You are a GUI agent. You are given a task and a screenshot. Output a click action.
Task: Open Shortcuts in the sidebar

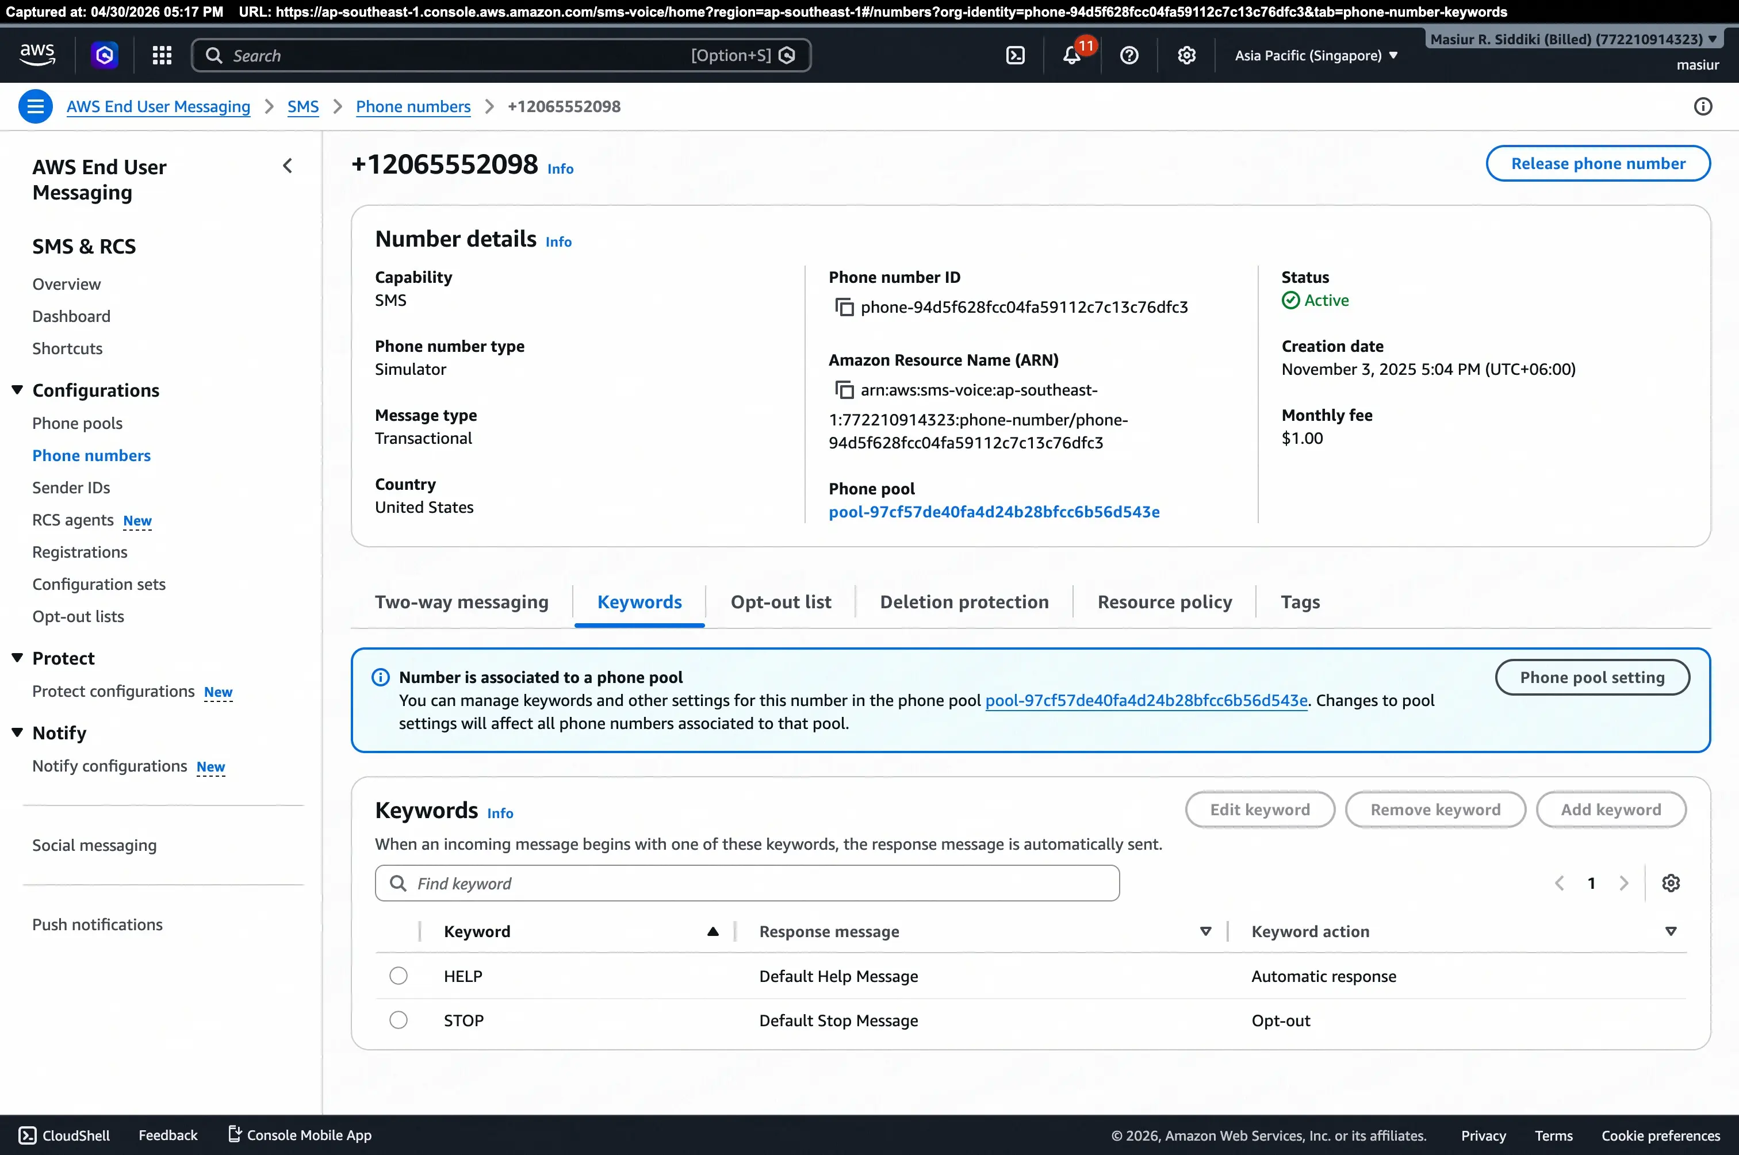point(67,348)
